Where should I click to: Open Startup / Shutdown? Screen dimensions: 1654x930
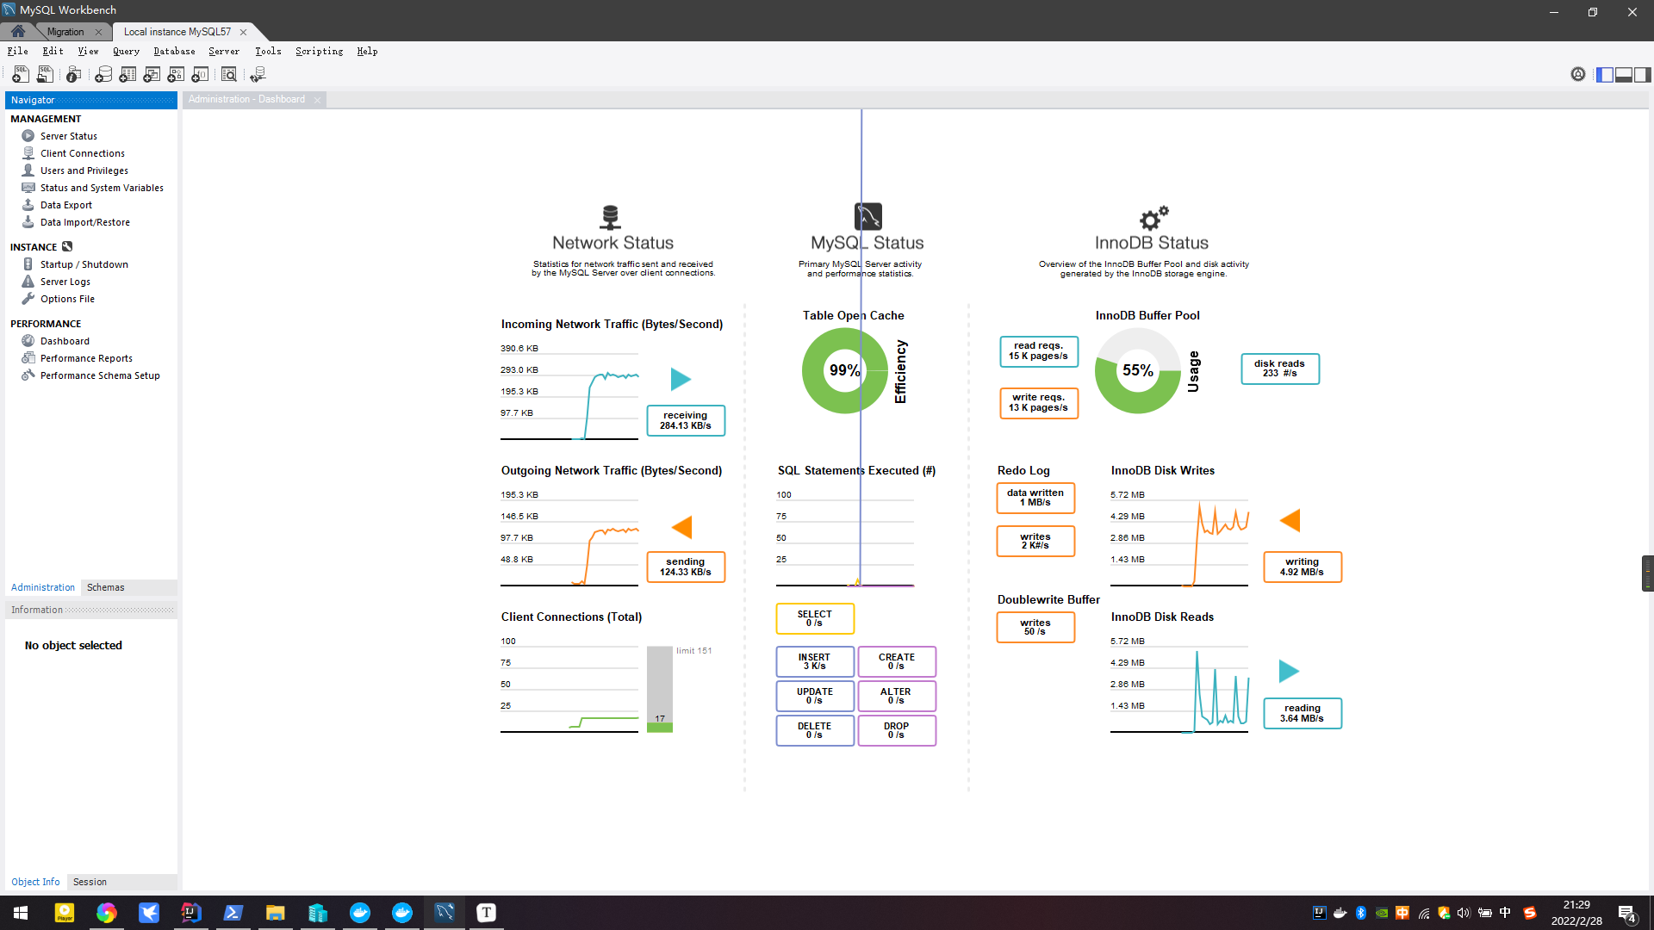point(84,264)
